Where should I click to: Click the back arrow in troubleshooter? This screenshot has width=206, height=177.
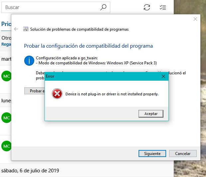tap(16, 29)
